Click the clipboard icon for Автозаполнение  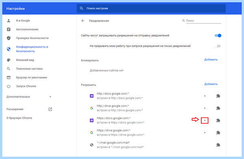tap(9, 29)
